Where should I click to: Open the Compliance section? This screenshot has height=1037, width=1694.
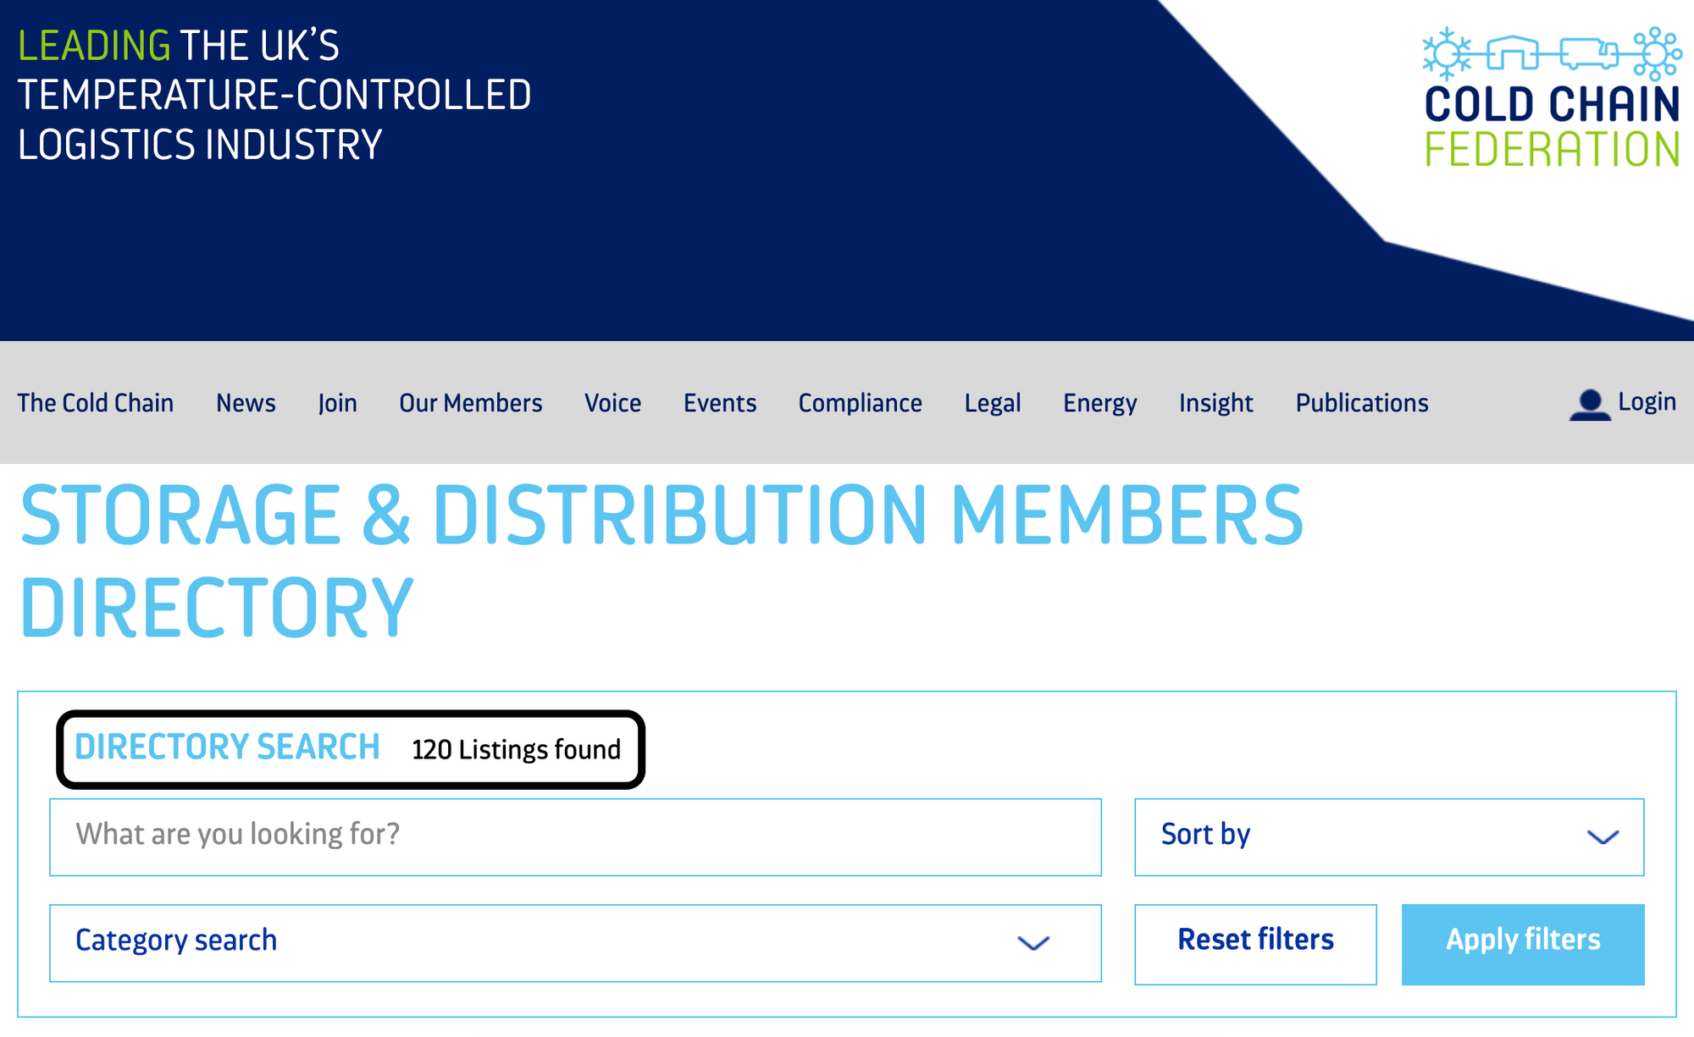[x=860, y=403]
